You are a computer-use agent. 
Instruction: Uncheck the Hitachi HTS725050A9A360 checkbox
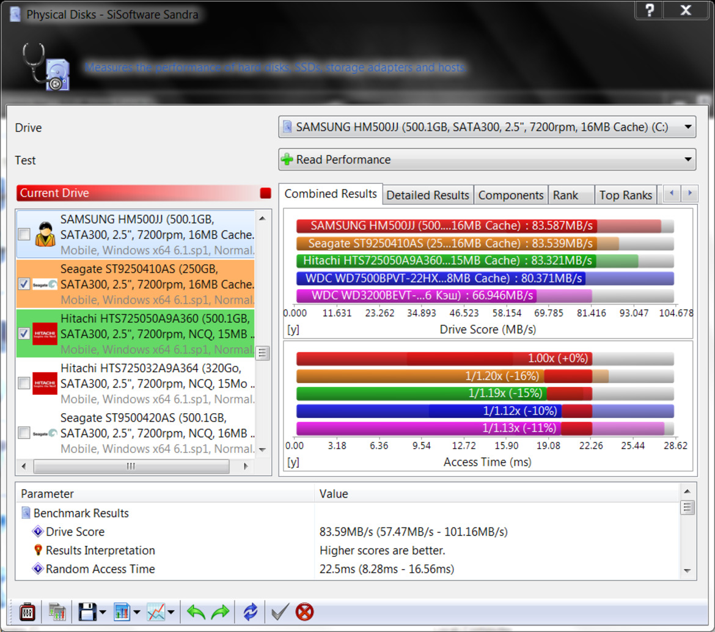click(x=24, y=334)
